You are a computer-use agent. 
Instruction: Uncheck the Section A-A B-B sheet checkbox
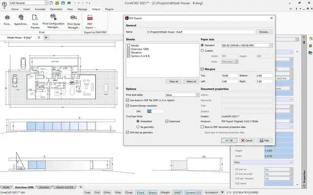point(129,56)
